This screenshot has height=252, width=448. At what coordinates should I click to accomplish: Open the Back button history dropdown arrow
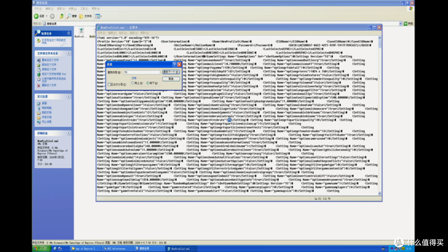(47, 16)
